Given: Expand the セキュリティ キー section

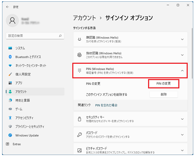Looking at the screenshot, I should point(130,119).
